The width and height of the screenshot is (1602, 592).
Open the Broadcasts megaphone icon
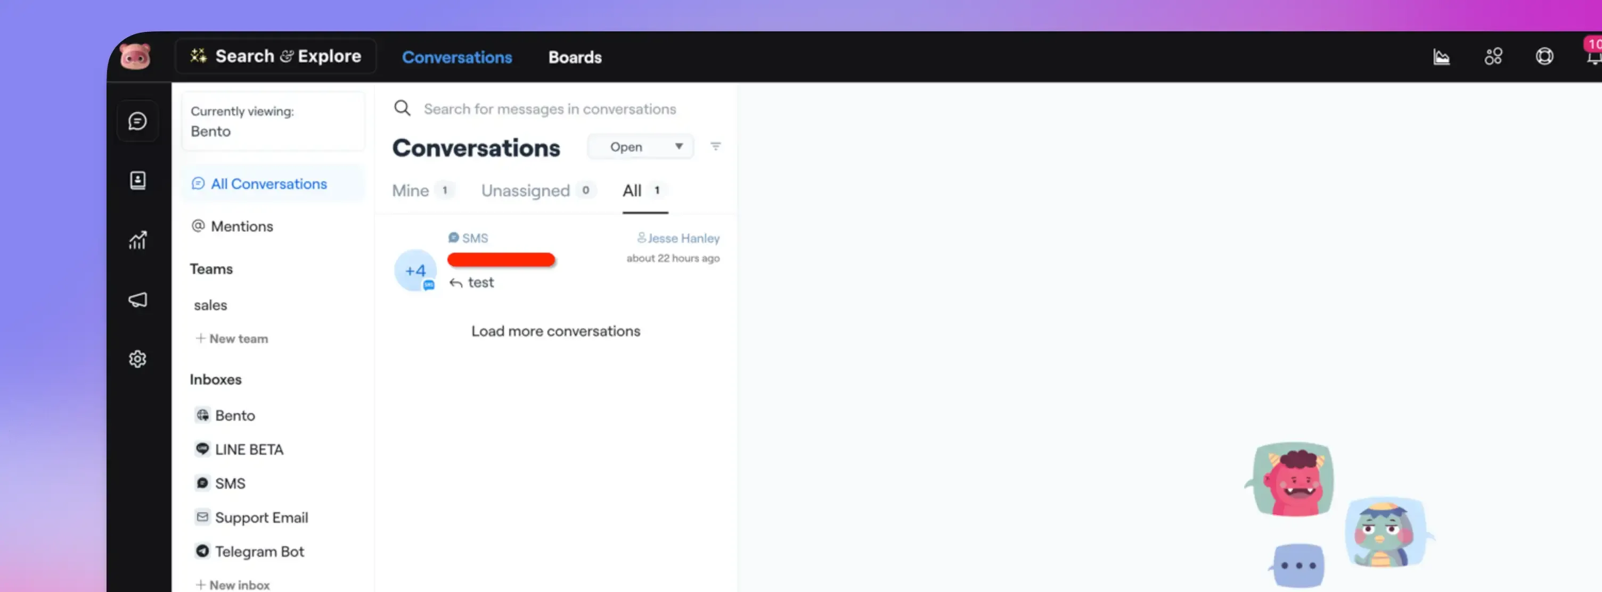click(x=137, y=300)
